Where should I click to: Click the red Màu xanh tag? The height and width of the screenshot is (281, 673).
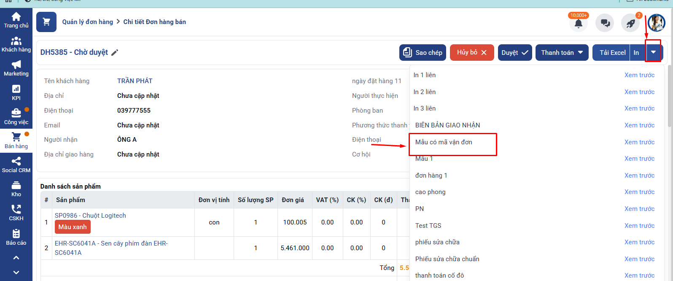coord(73,227)
